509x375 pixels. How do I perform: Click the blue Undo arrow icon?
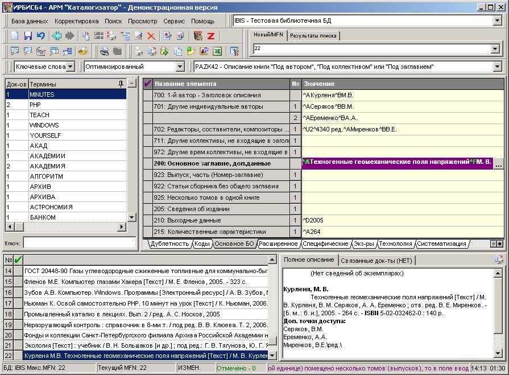[x=40, y=36]
